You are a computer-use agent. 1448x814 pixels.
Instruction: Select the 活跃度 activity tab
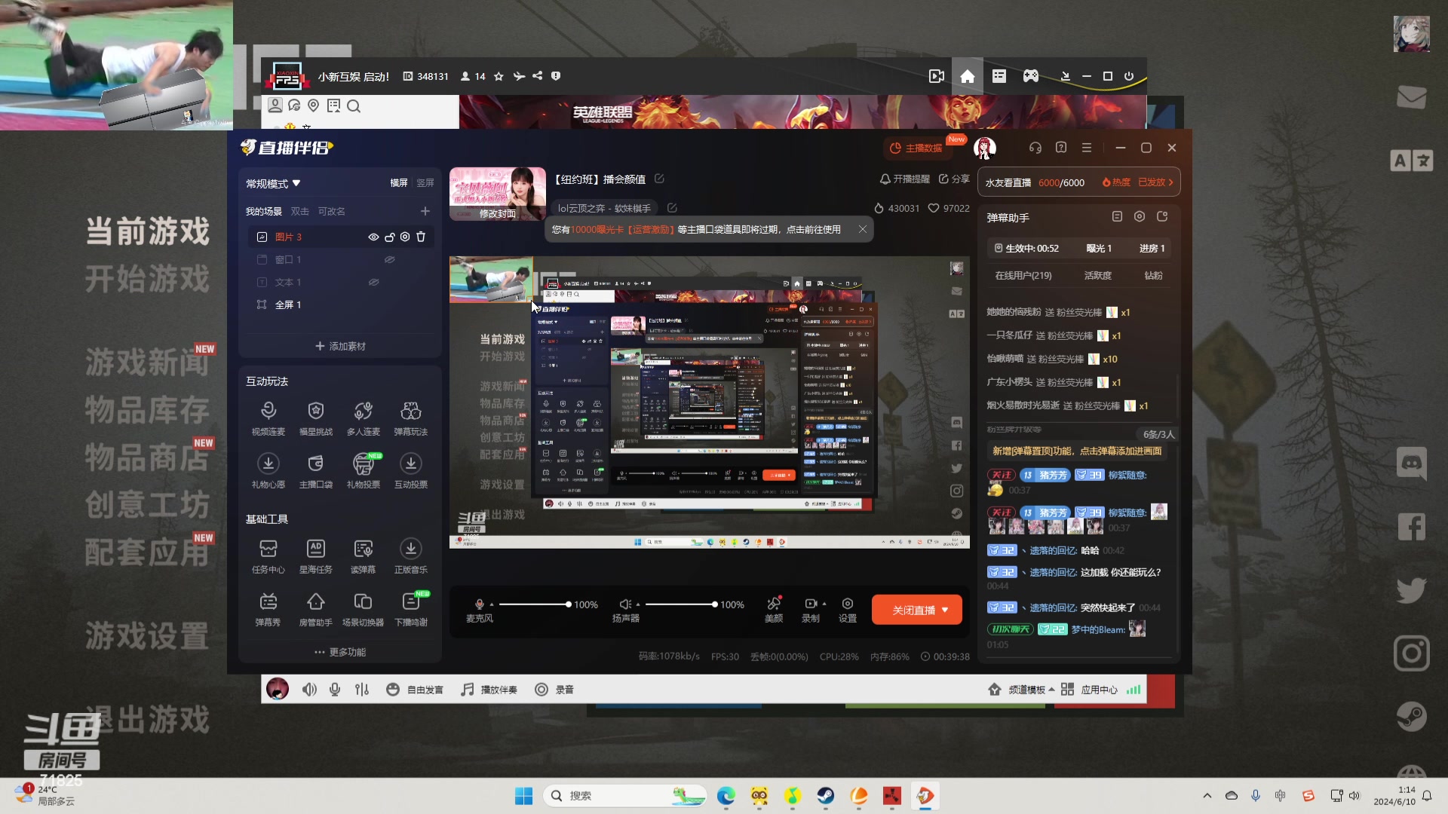pos(1098,275)
